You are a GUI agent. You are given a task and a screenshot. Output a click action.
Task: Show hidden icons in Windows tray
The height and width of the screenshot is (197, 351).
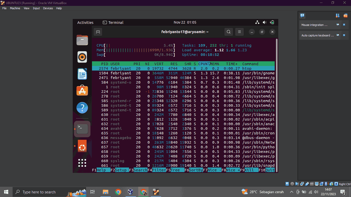coord(291,192)
